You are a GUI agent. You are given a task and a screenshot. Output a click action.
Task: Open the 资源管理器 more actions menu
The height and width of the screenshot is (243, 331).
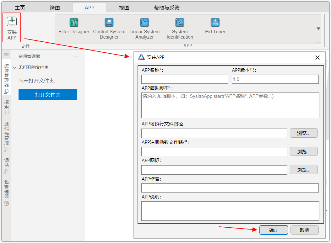click(x=76, y=56)
